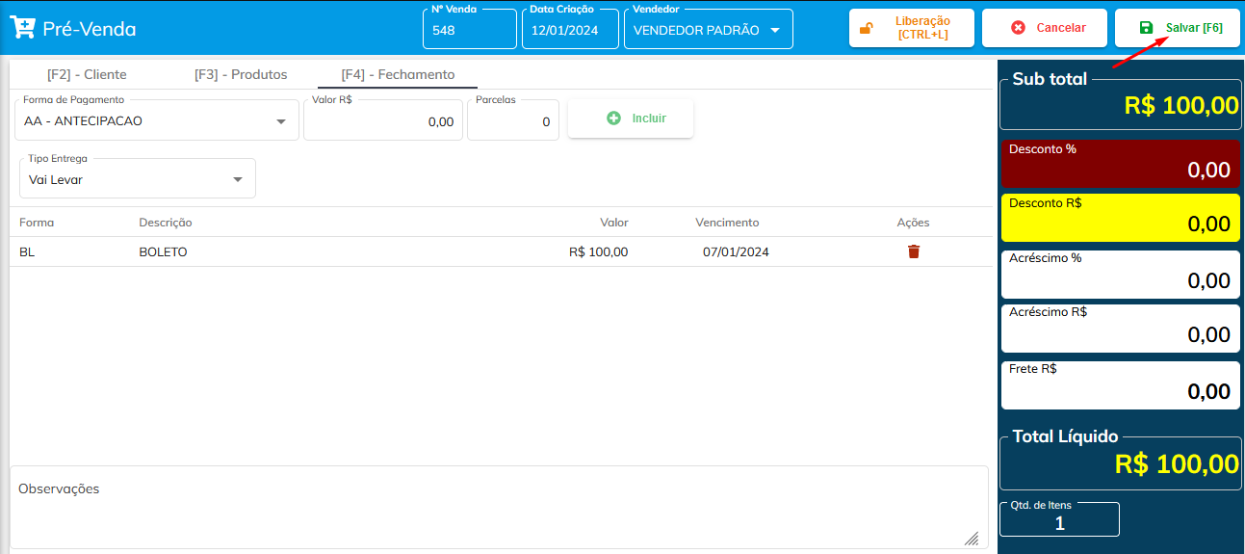Click the Nº Venda field
The height and width of the screenshot is (554, 1245).
click(470, 29)
